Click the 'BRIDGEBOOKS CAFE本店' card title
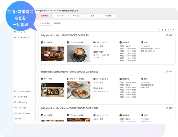The height and width of the screenshot is (137, 178). tap(65, 35)
